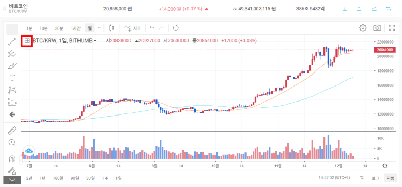The height and width of the screenshot is (187, 402).
Task: Switch chart interval to 10분
Action: [x=43, y=28]
